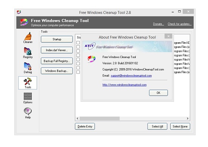Click OK in the About dialog
Screen dimensions: 208x147
pyautogui.click(x=158, y=93)
